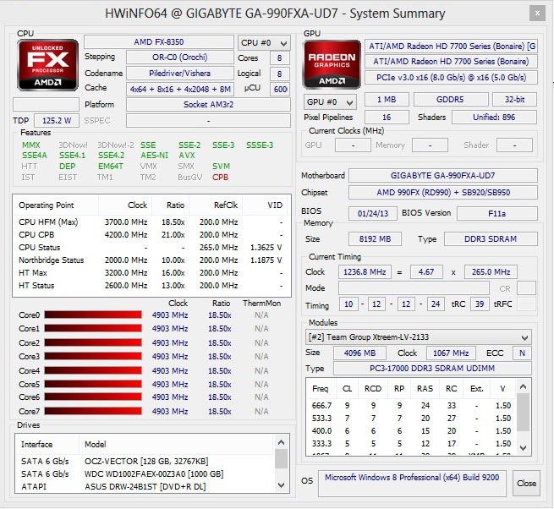This screenshot has height=509, width=554.
Task: Click the Core0 usage bar
Action: coord(93,315)
